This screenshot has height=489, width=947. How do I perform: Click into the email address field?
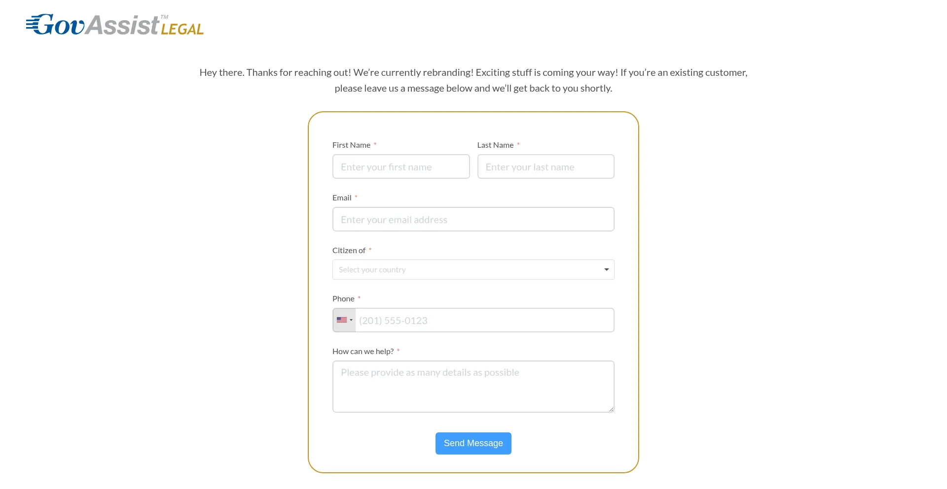[x=473, y=220]
